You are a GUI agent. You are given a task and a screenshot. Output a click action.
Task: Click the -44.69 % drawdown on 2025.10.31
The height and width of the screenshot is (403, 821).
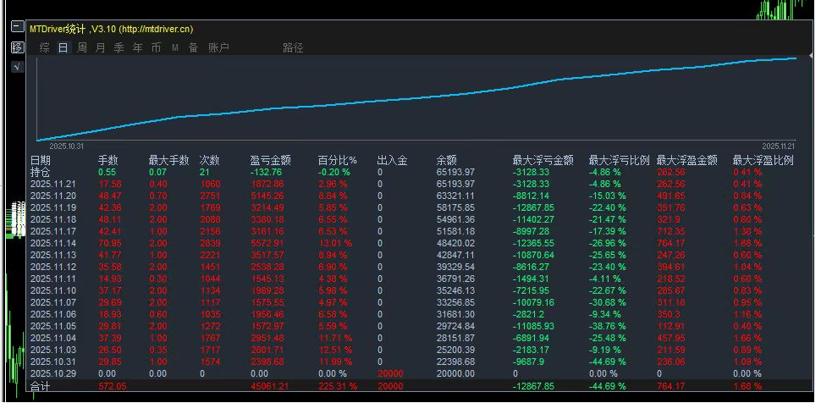tap(608, 362)
